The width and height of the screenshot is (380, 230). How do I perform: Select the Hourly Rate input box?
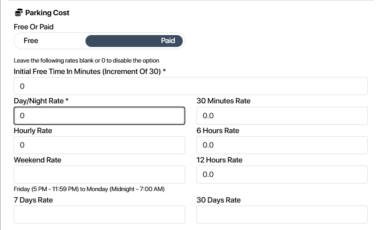(99, 145)
